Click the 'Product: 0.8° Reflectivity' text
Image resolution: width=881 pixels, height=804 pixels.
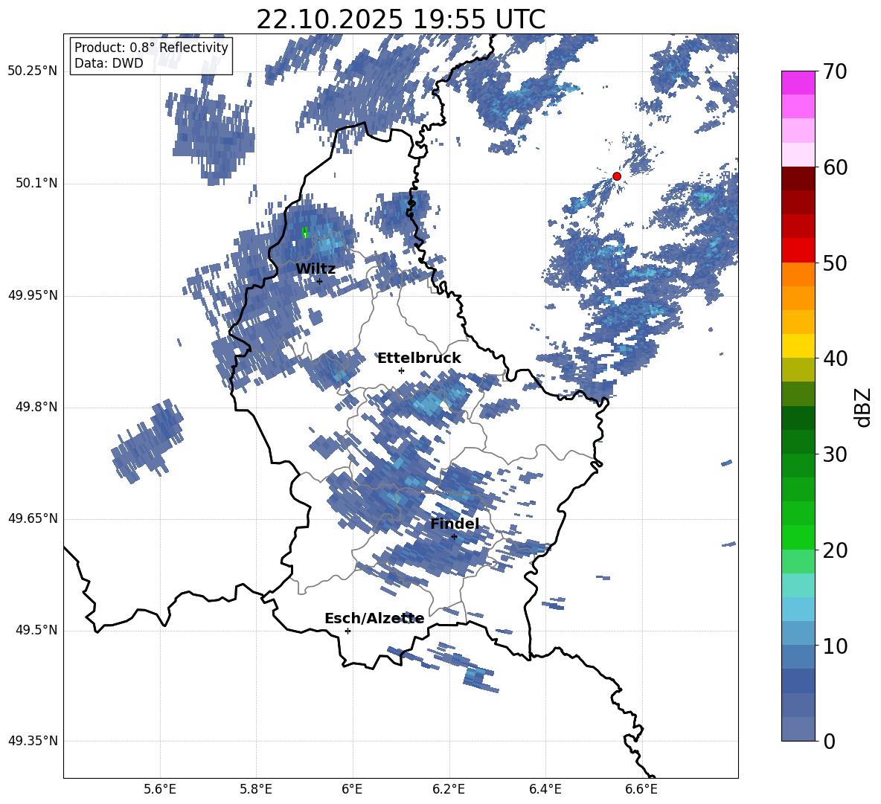click(151, 47)
